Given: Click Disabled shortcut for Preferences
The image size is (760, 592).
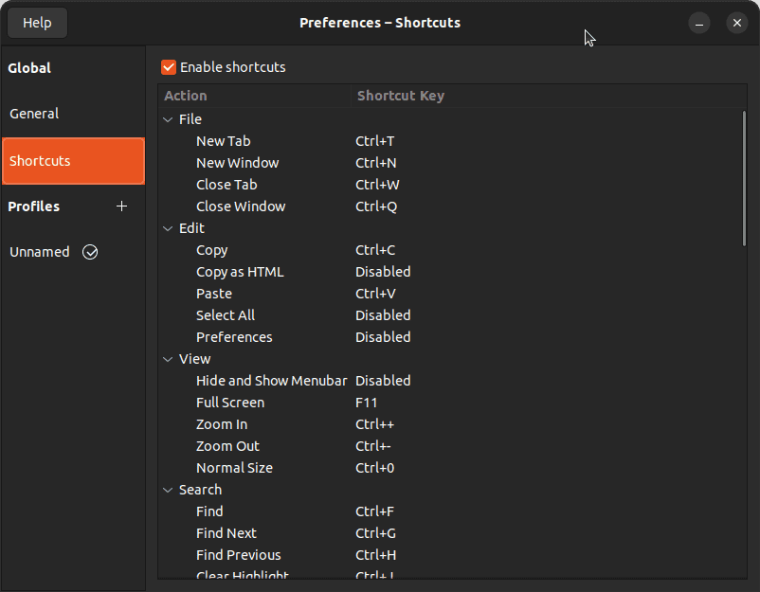Looking at the screenshot, I should click(383, 337).
